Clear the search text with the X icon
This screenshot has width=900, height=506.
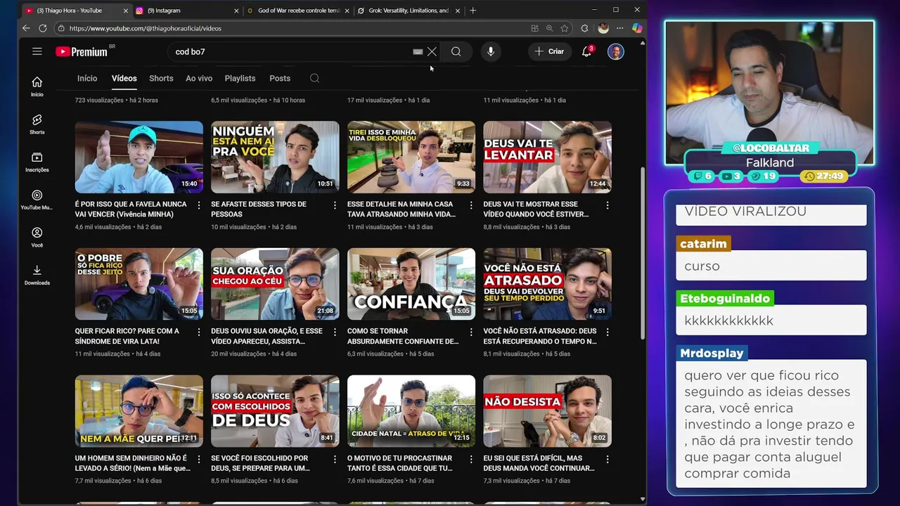click(x=432, y=51)
